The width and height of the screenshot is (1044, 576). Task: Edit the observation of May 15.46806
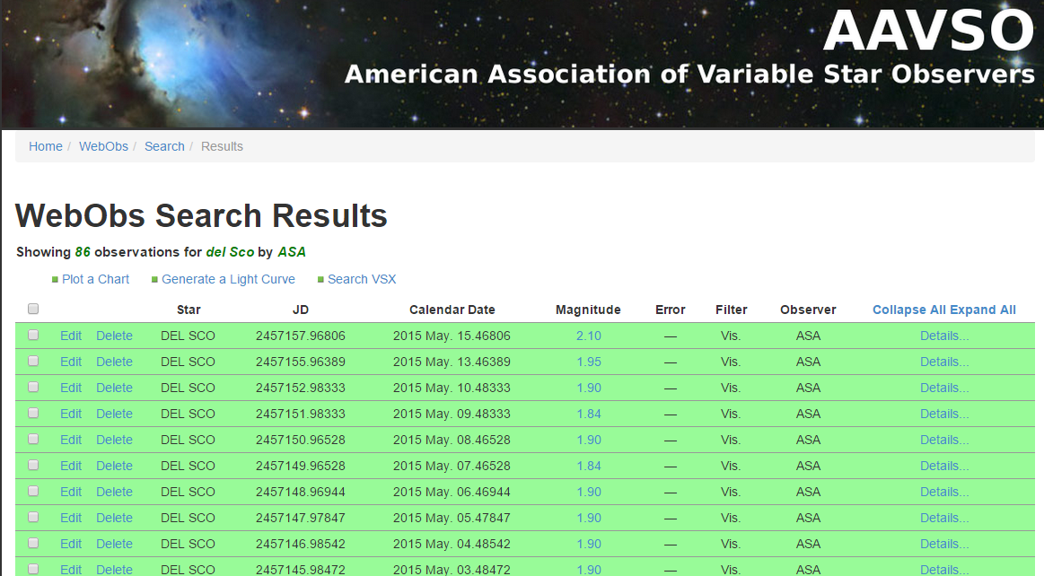point(71,336)
